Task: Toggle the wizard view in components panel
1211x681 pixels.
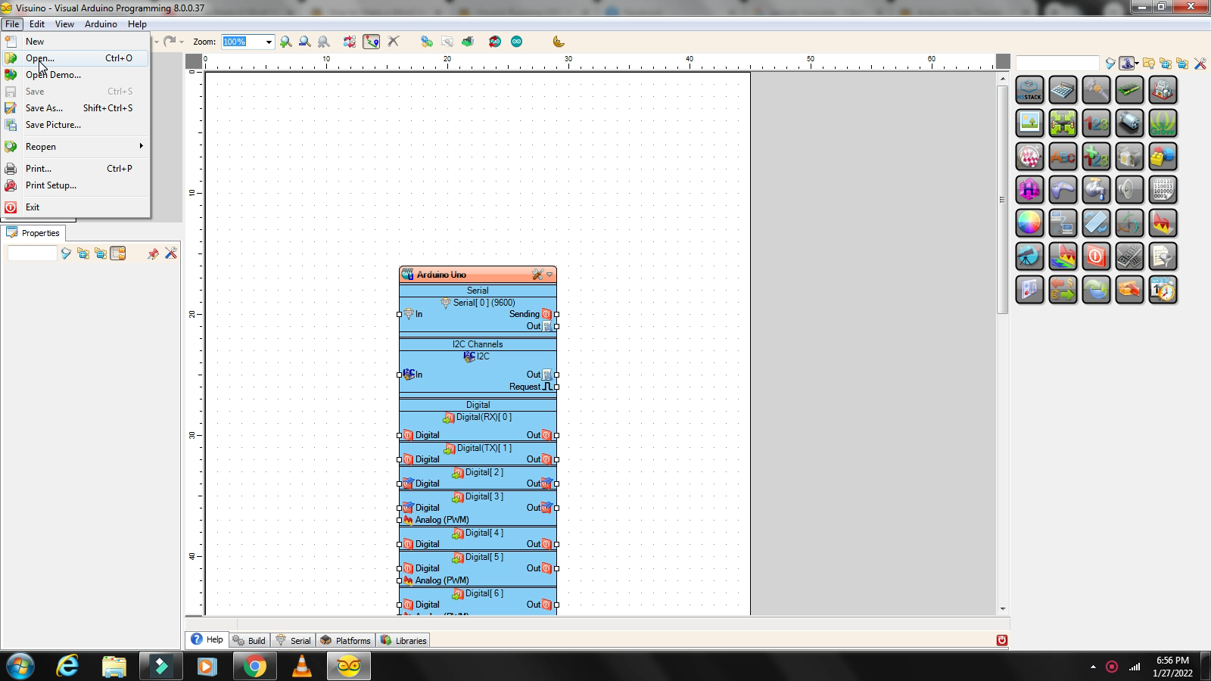Action: (x=1128, y=64)
